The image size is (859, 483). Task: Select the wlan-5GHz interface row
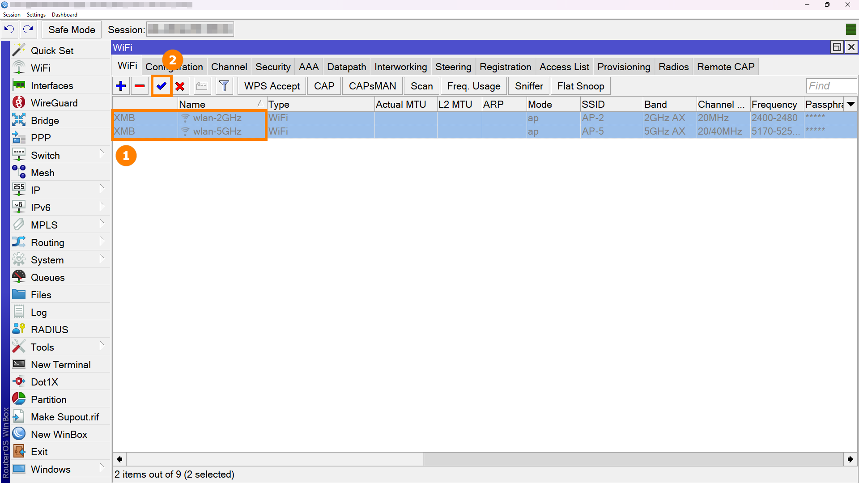[485, 131]
